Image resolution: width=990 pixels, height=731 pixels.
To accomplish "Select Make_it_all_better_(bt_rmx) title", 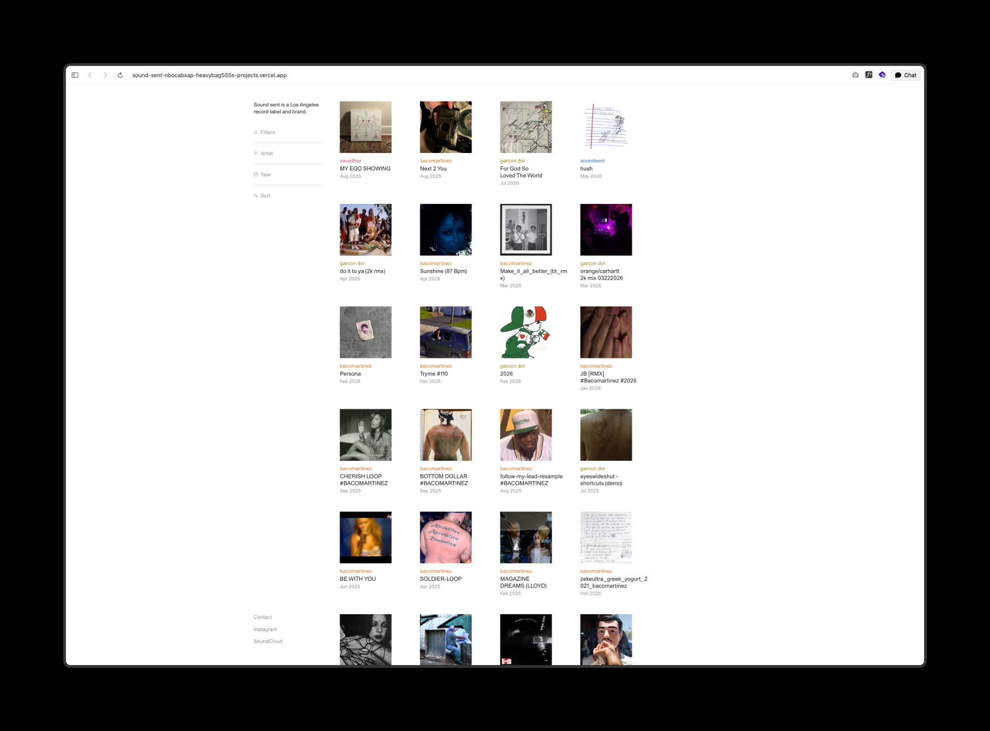I will 534,275.
